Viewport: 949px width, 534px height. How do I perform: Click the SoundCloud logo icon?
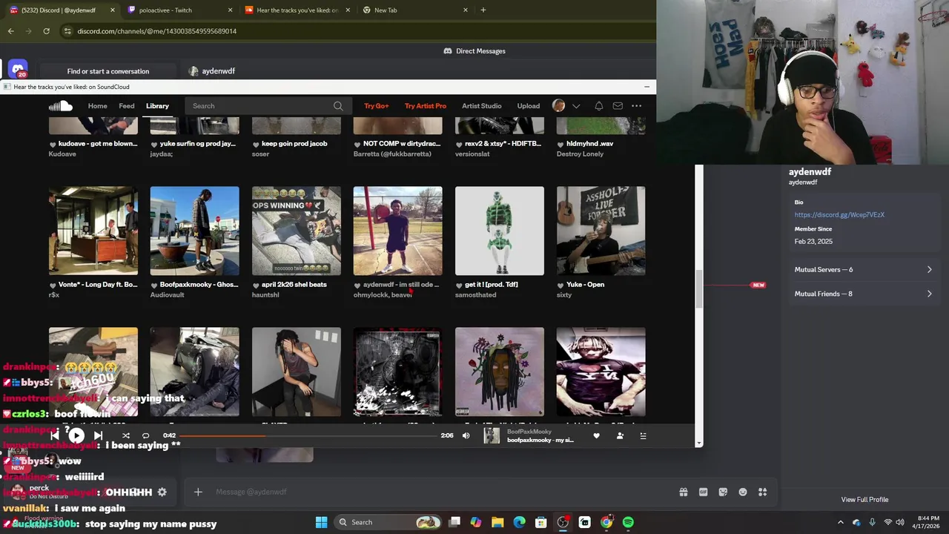[61, 106]
